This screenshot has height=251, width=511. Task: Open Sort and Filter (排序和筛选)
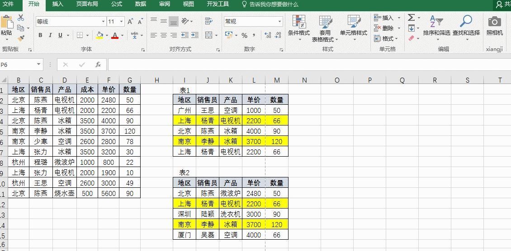tap(436, 28)
